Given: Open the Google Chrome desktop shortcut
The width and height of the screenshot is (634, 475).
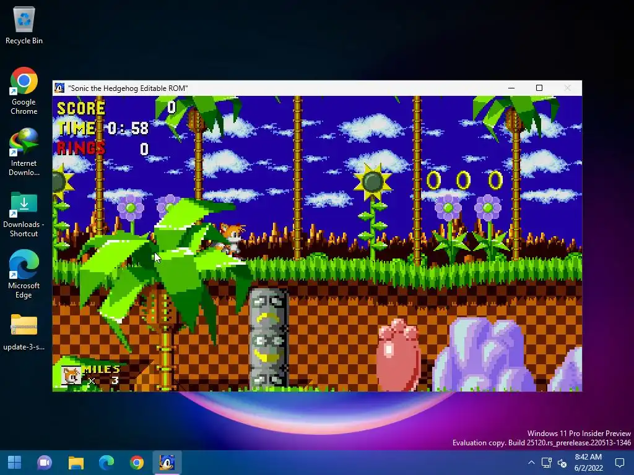Looking at the screenshot, I should click(24, 91).
